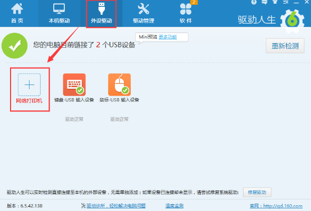This screenshot has height=211, width=311.
Task: Click the 驱动人生 gear logo
Action: [x=292, y=21]
